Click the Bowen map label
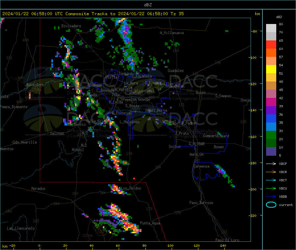Viewport: 296px width, 250px height. (x=219, y=147)
